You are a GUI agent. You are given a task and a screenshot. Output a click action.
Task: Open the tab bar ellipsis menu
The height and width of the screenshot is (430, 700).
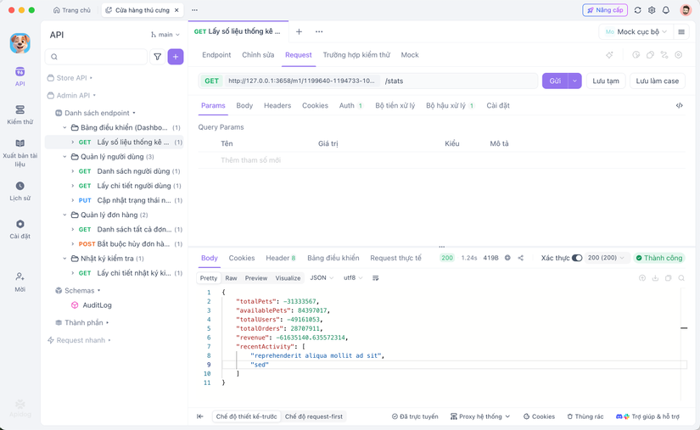319,31
